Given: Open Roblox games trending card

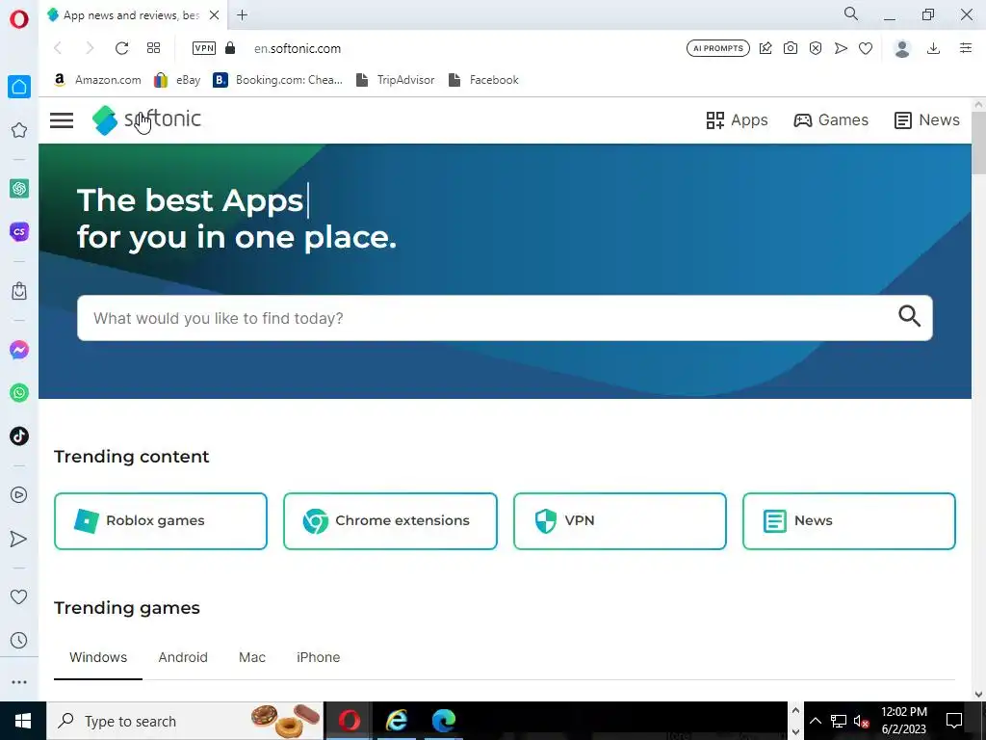Looking at the screenshot, I should (x=161, y=521).
